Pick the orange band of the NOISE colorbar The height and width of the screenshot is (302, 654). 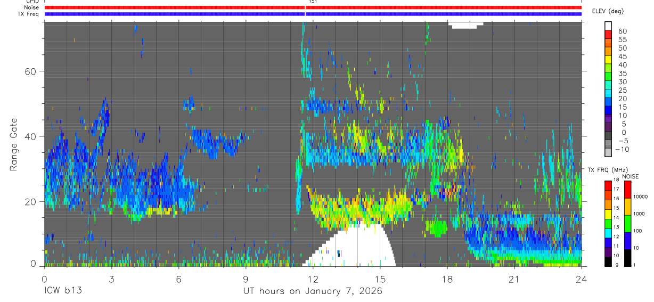[x=627, y=207]
